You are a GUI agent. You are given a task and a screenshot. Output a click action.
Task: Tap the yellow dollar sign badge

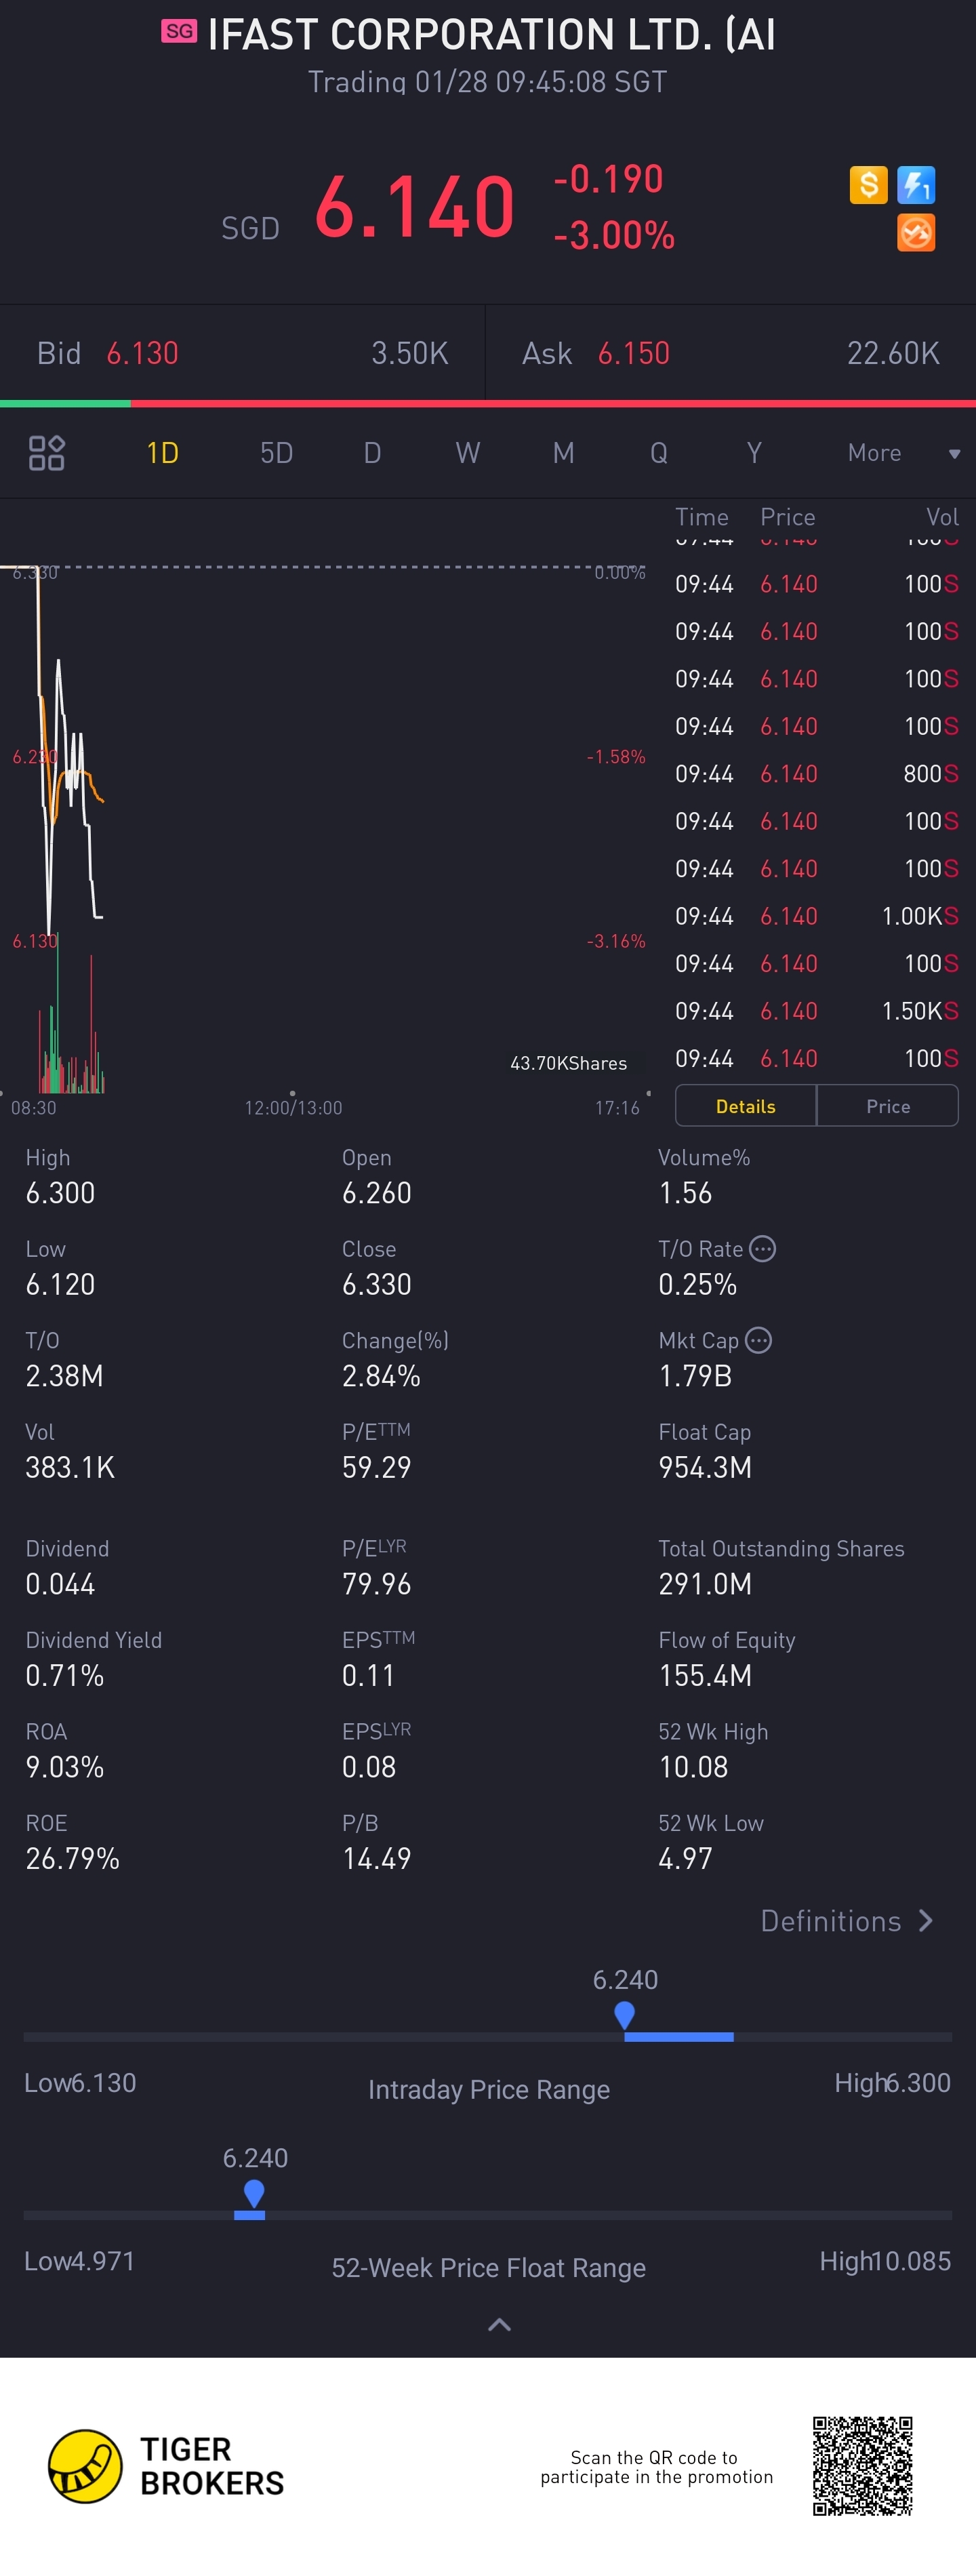click(x=868, y=185)
